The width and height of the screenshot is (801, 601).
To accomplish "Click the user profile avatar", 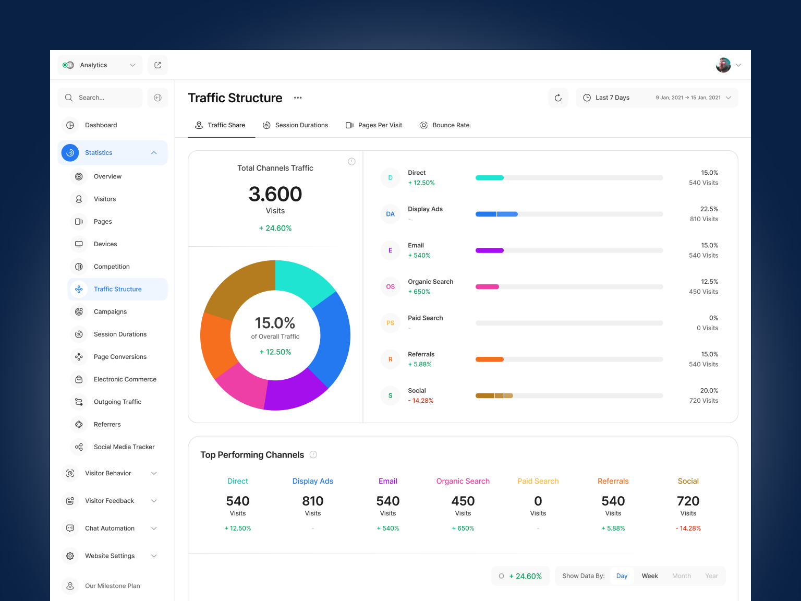I will pos(723,65).
